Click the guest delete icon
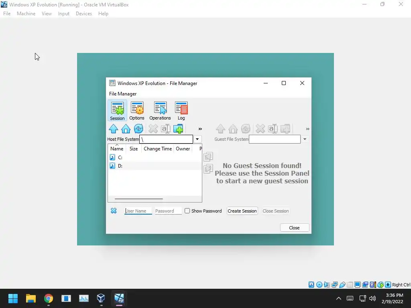This screenshot has height=308, width=411. coord(260,129)
